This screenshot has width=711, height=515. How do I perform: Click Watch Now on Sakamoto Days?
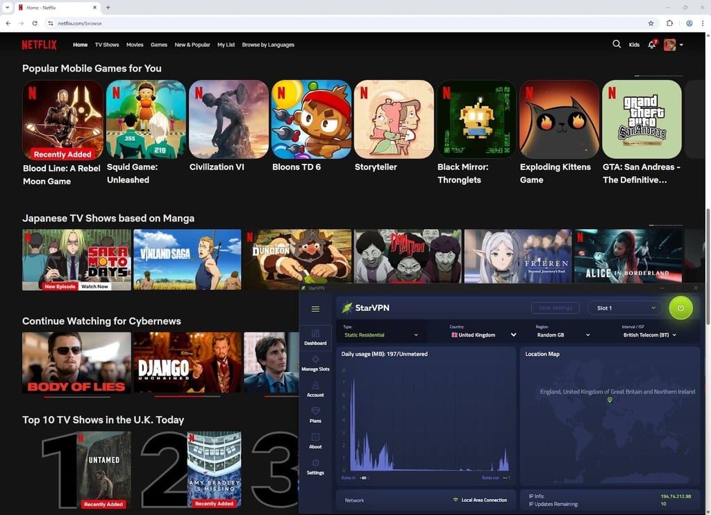(x=94, y=287)
